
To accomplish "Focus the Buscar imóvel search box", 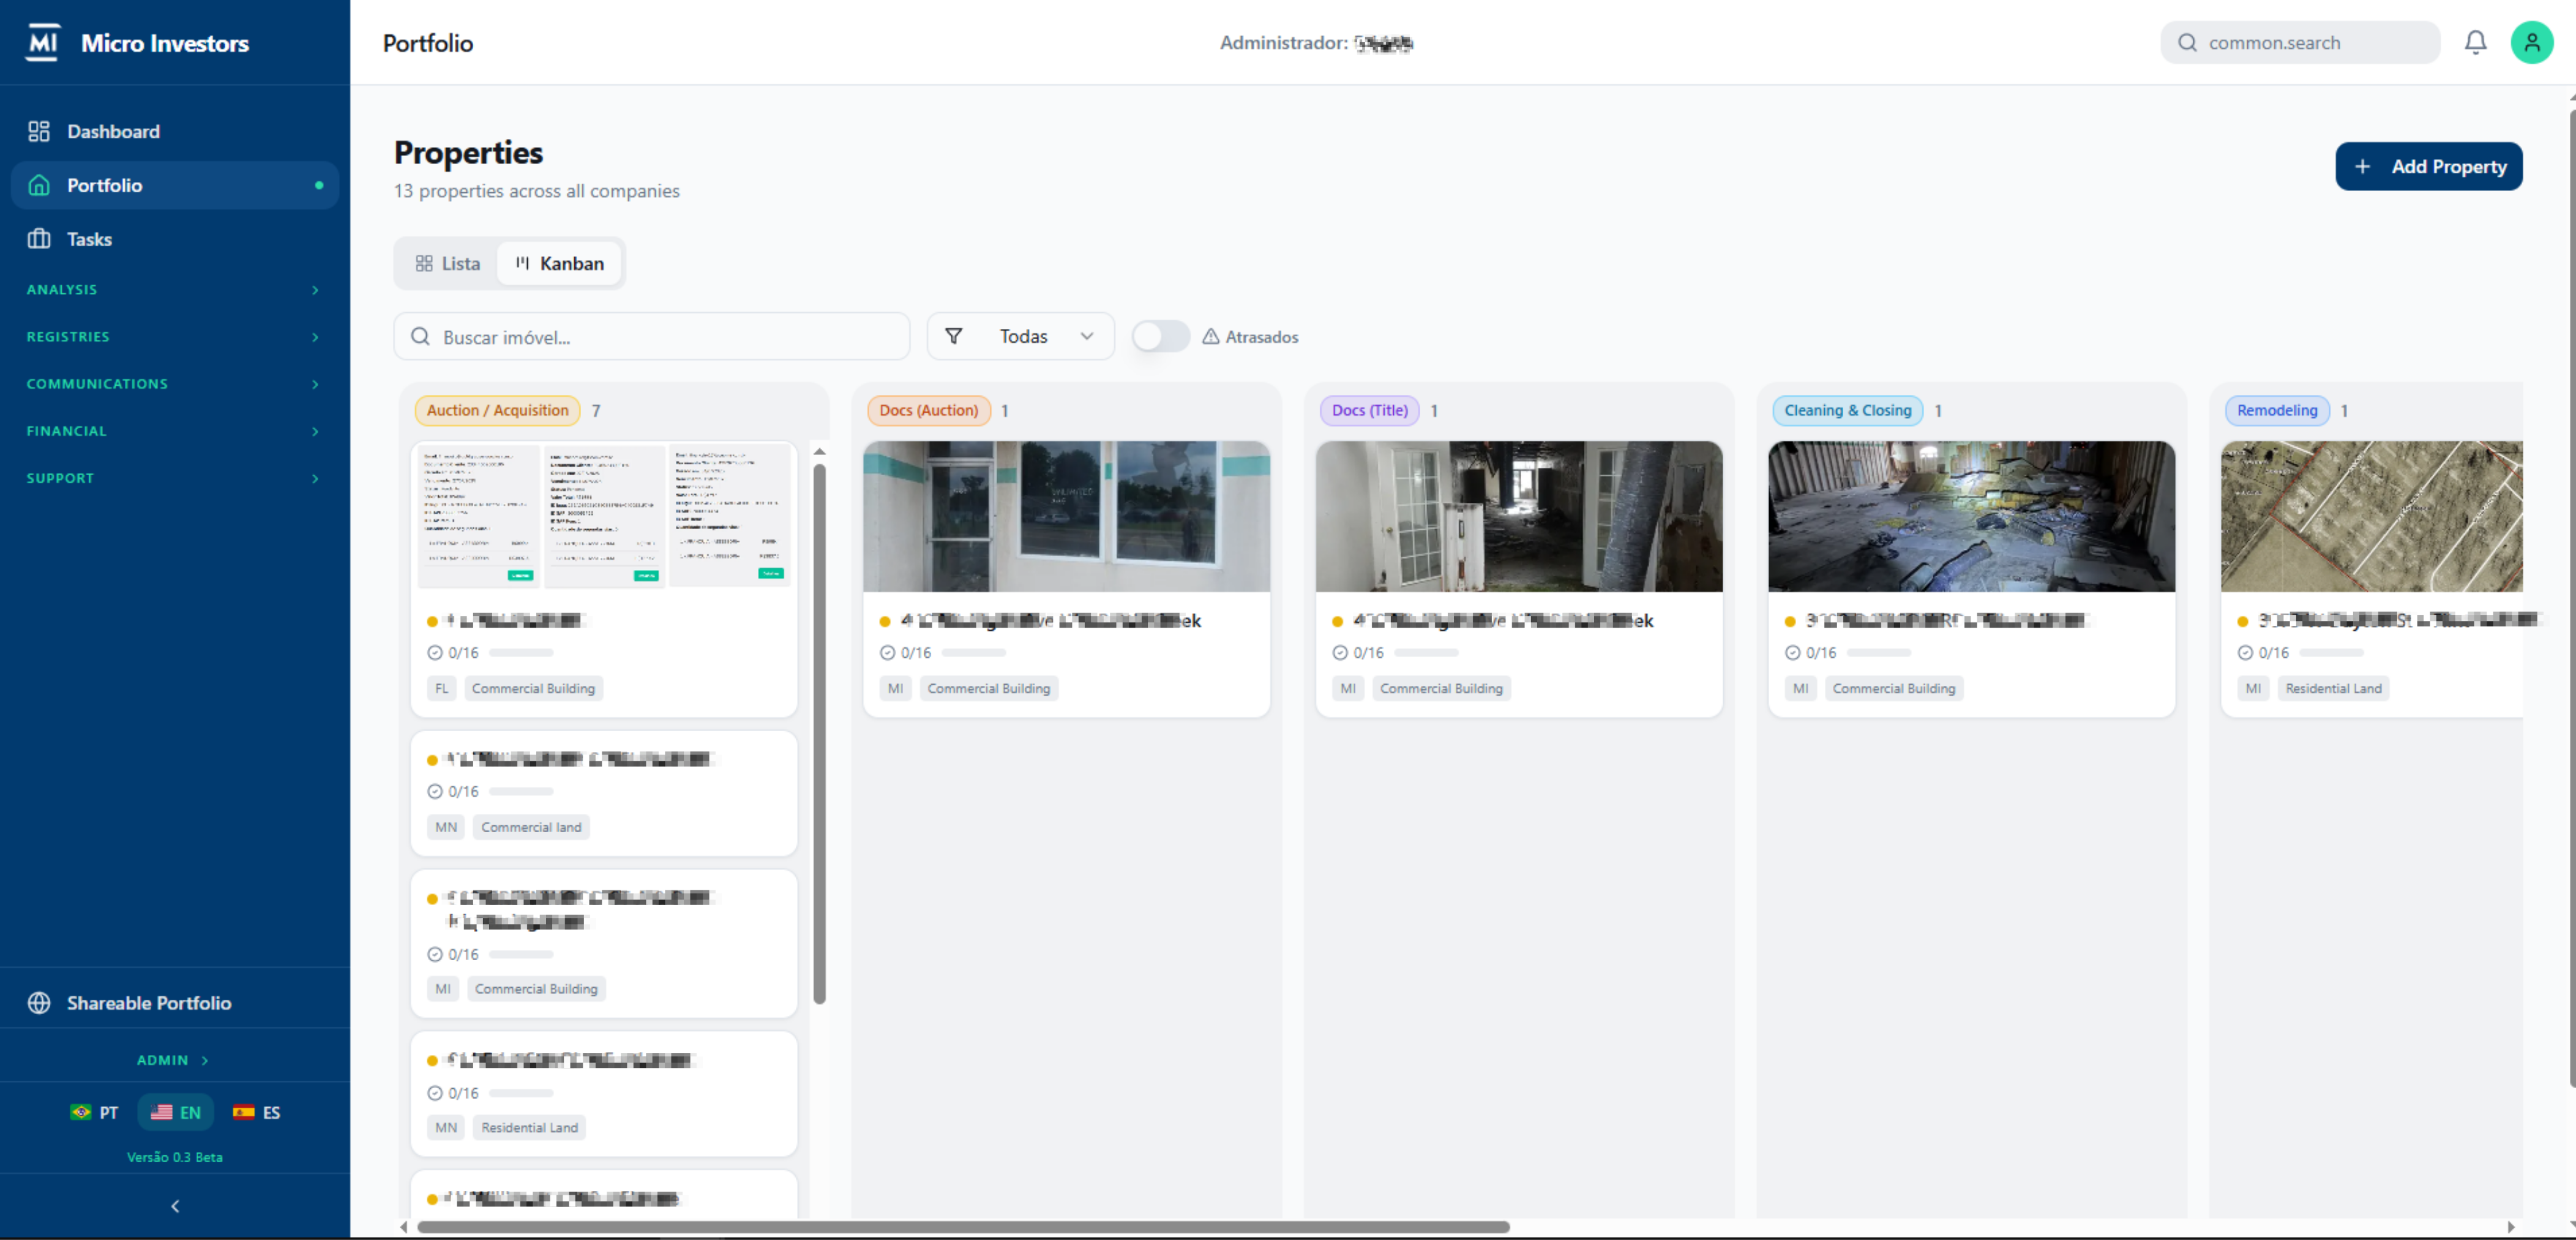I will (x=651, y=336).
